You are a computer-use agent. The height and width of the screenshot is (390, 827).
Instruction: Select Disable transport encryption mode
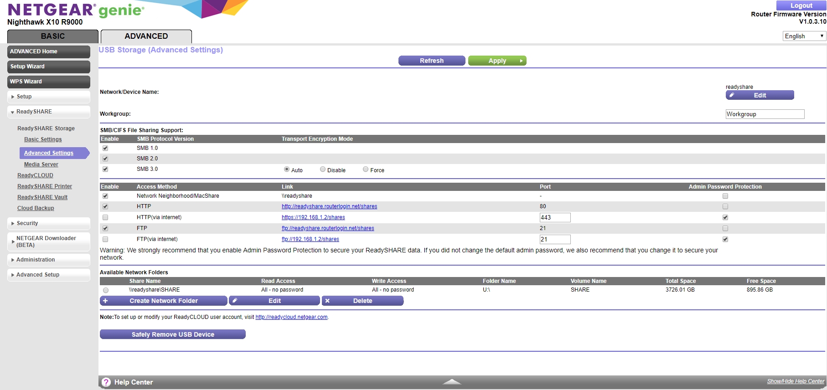[323, 169]
